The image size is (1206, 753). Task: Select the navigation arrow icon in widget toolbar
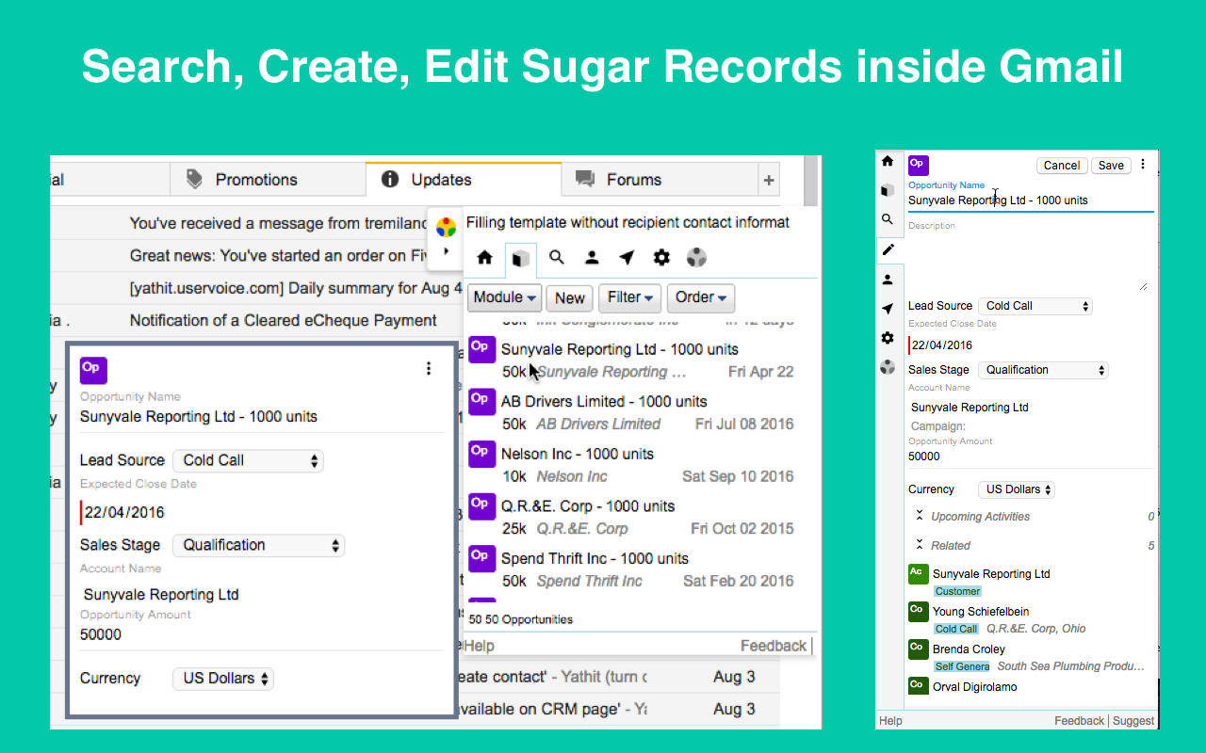(627, 257)
